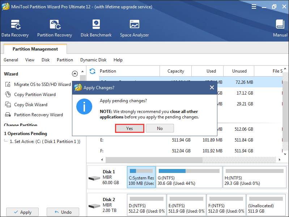This screenshot has height=217, width=289.
Task: Open the Data Recovery tool
Action: (x=15, y=28)
